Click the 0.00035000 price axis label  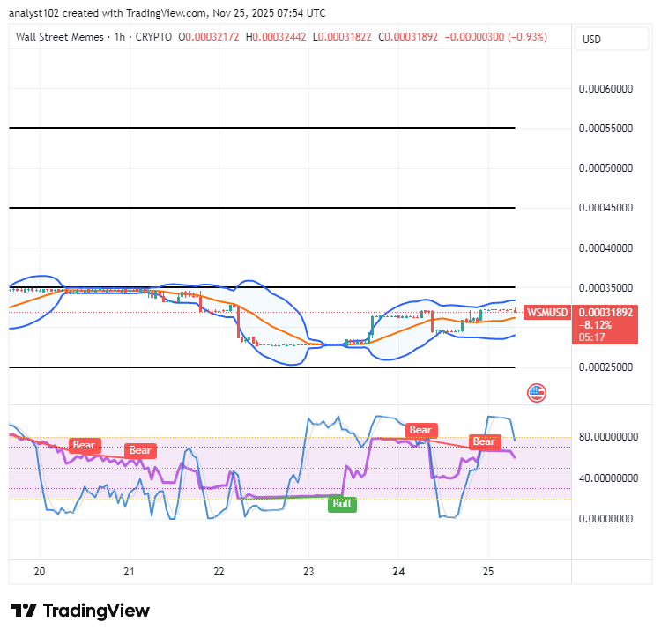coord(605,288)
